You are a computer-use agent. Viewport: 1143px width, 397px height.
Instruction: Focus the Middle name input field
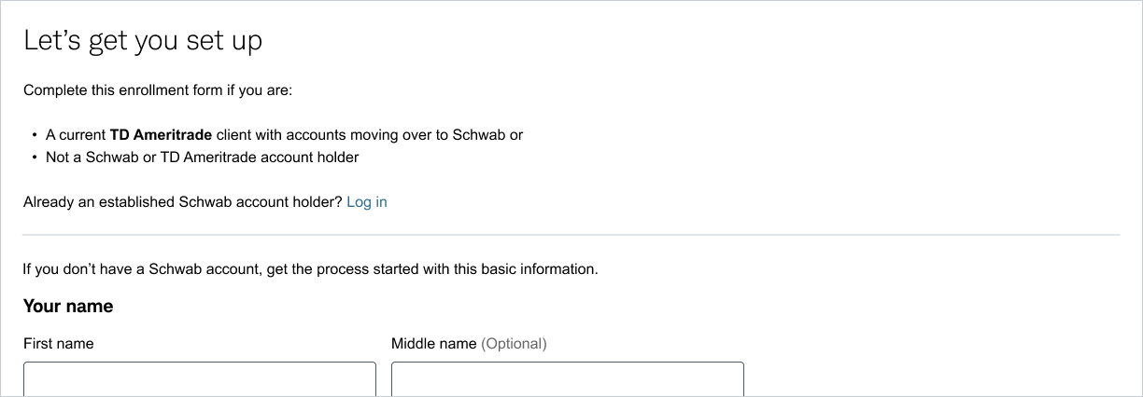tap(567, 380)
